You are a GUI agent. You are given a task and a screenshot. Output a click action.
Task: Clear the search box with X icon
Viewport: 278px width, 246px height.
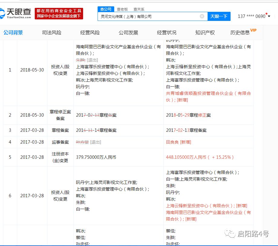202,16
